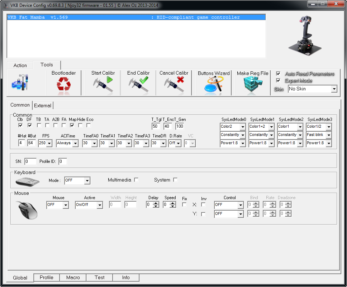Check the mouse Fix checkbox
This screenshot has height=287, width=347.
point(184,204)
